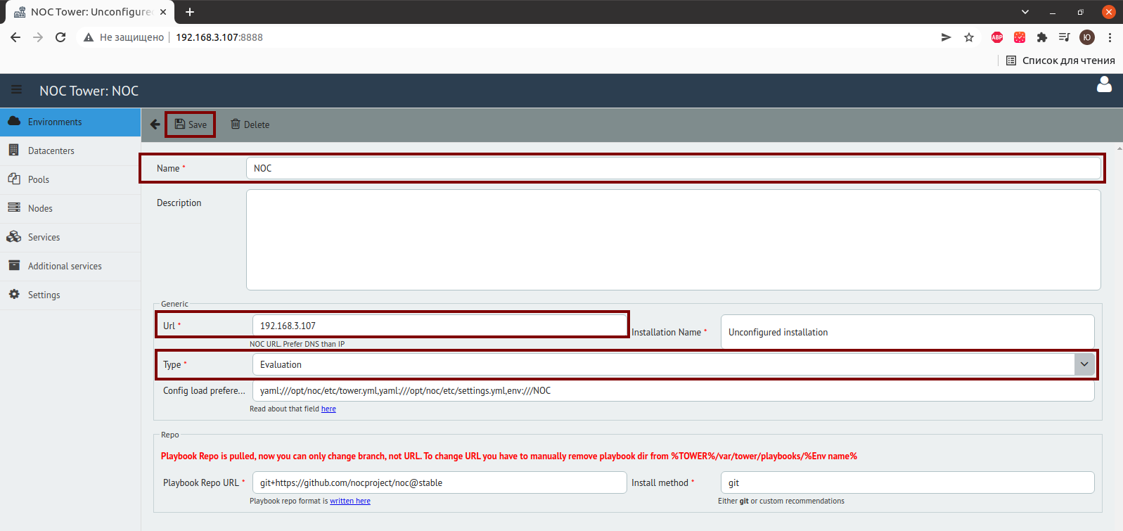This screenshot has height=531, width=1123.
Task: Open the media control icon
Action: pos(1065,37)
